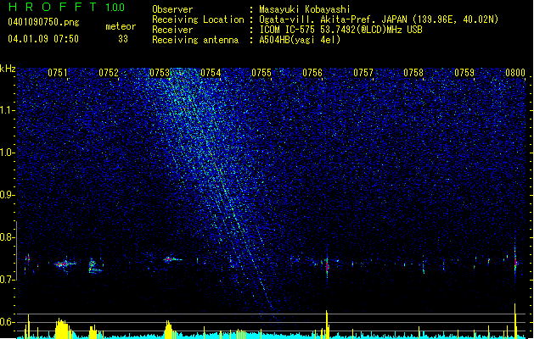
Task: Click the 0751 time marker
Action: point(58,73)
